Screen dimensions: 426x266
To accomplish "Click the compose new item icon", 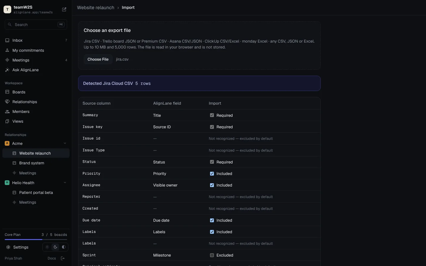I will (64, 9).
